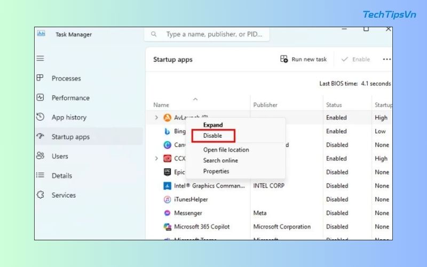Click the Processes sidebar icon
This screenshot has width=427, height=267.
40,78
